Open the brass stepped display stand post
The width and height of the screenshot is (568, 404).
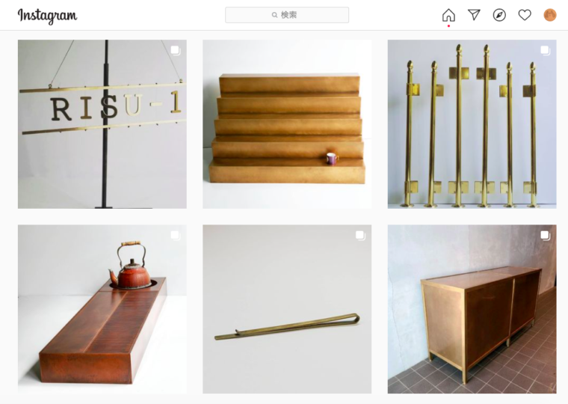(287, 124)
